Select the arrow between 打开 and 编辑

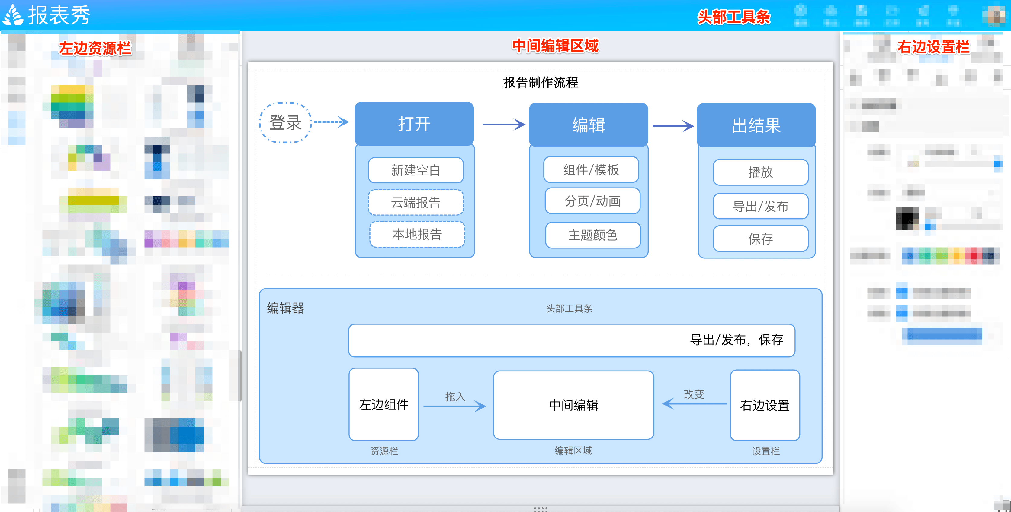tap(504, 124)
